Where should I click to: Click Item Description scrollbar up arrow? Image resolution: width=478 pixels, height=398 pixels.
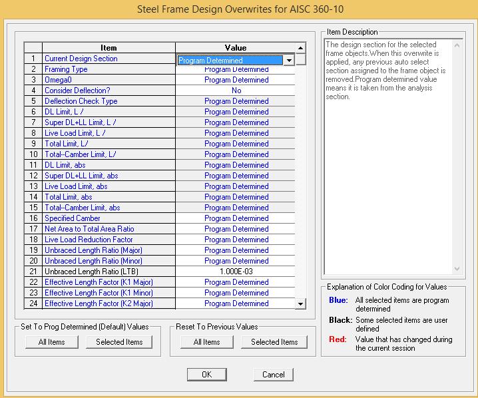(457, 45)
